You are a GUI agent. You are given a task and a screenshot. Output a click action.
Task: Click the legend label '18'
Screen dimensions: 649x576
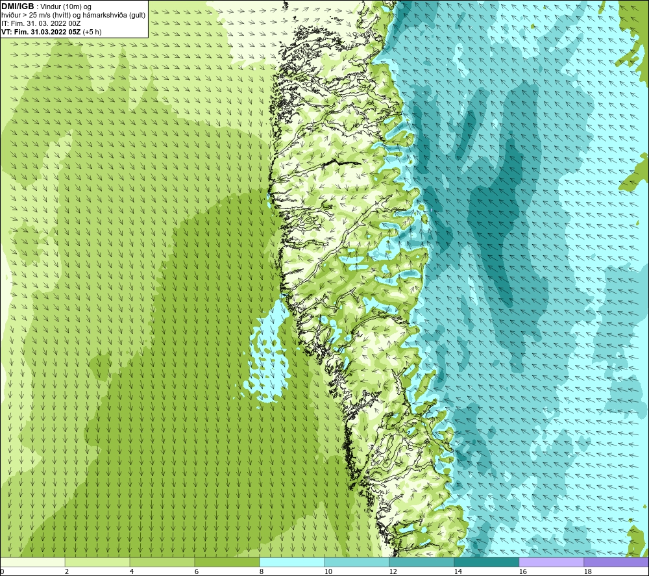(587, 572)
